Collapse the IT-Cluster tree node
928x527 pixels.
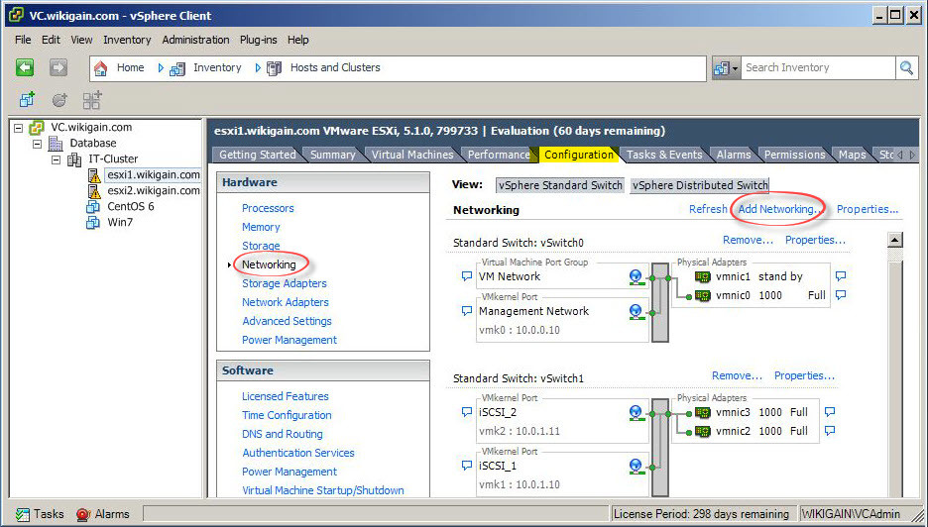click(x=56, y=159)
